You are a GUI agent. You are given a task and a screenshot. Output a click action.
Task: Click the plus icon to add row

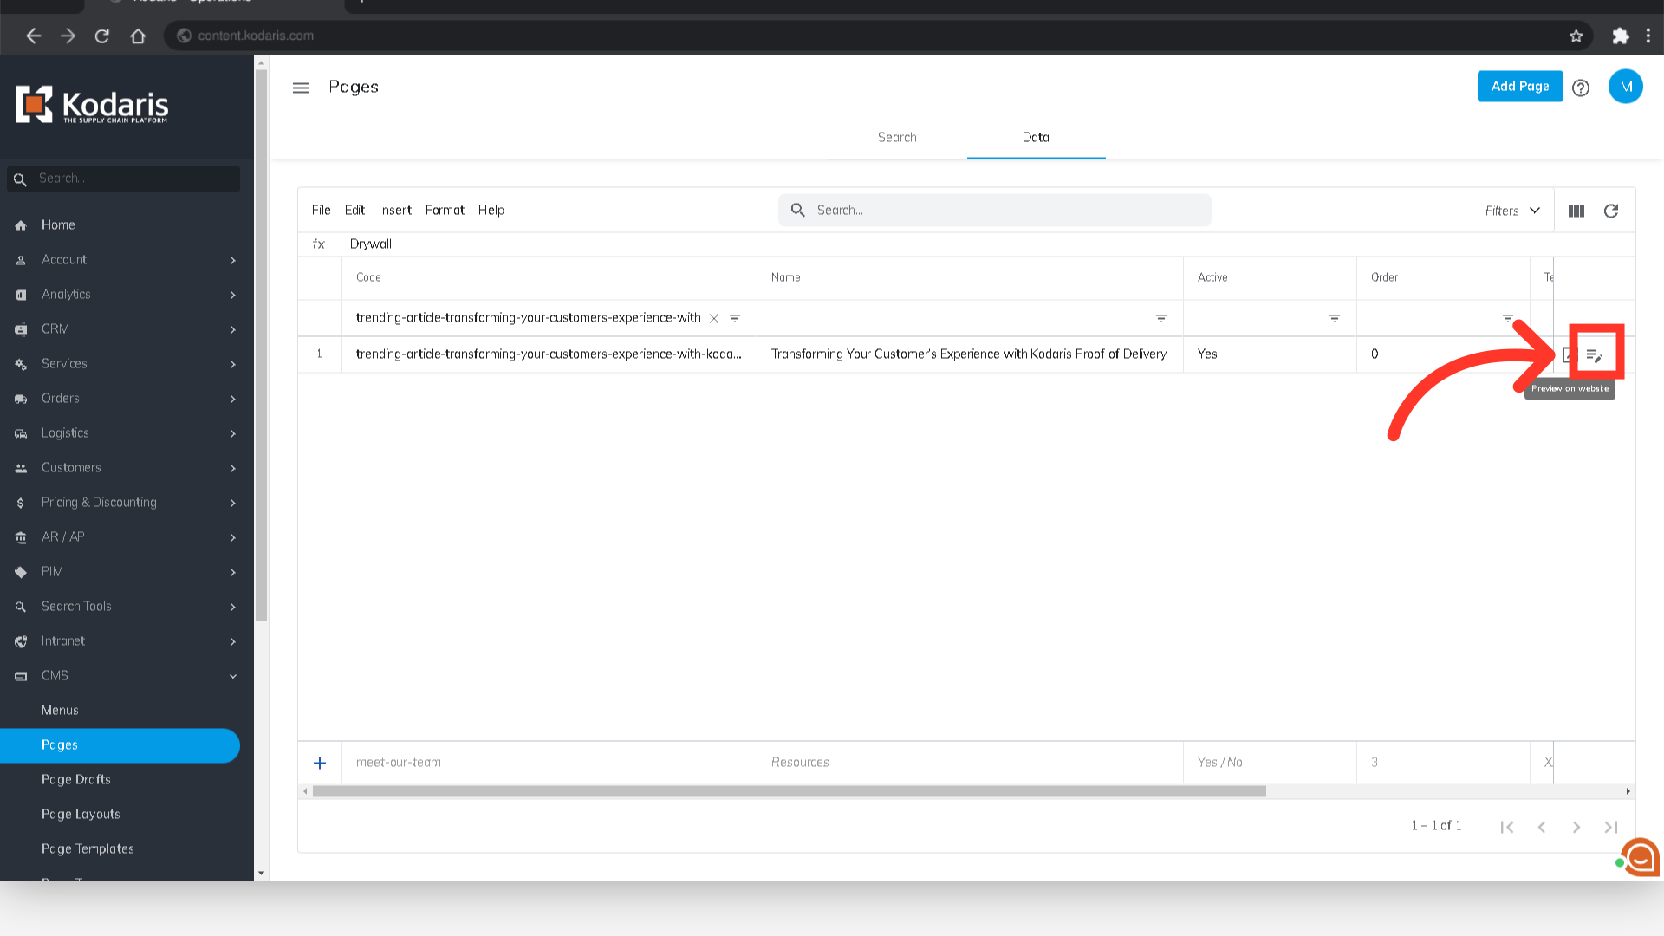click(x=320, y=763)
